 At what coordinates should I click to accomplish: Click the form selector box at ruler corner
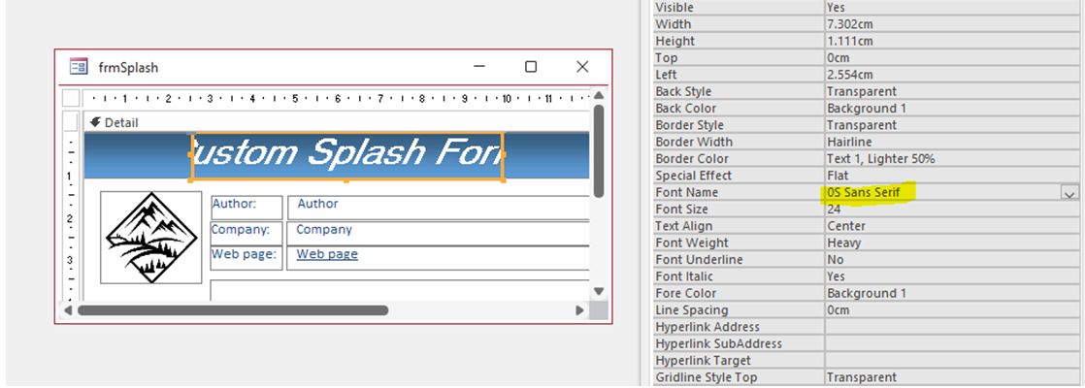(x=71, y=98)
